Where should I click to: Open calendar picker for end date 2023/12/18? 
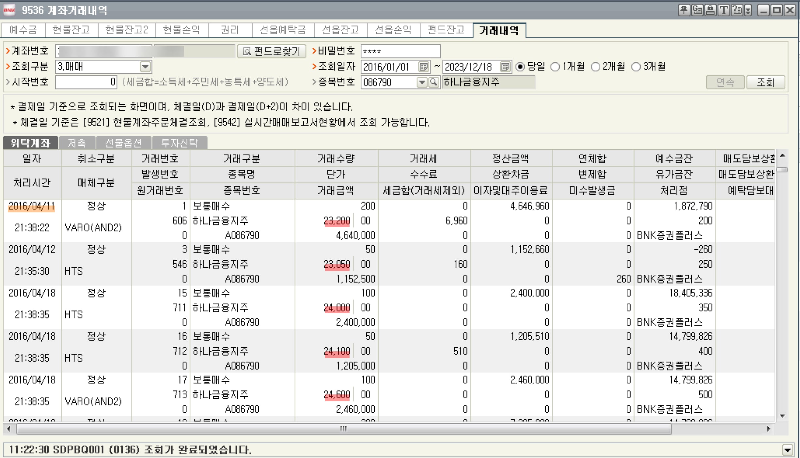pyautogui.click(x=505, y=67)
